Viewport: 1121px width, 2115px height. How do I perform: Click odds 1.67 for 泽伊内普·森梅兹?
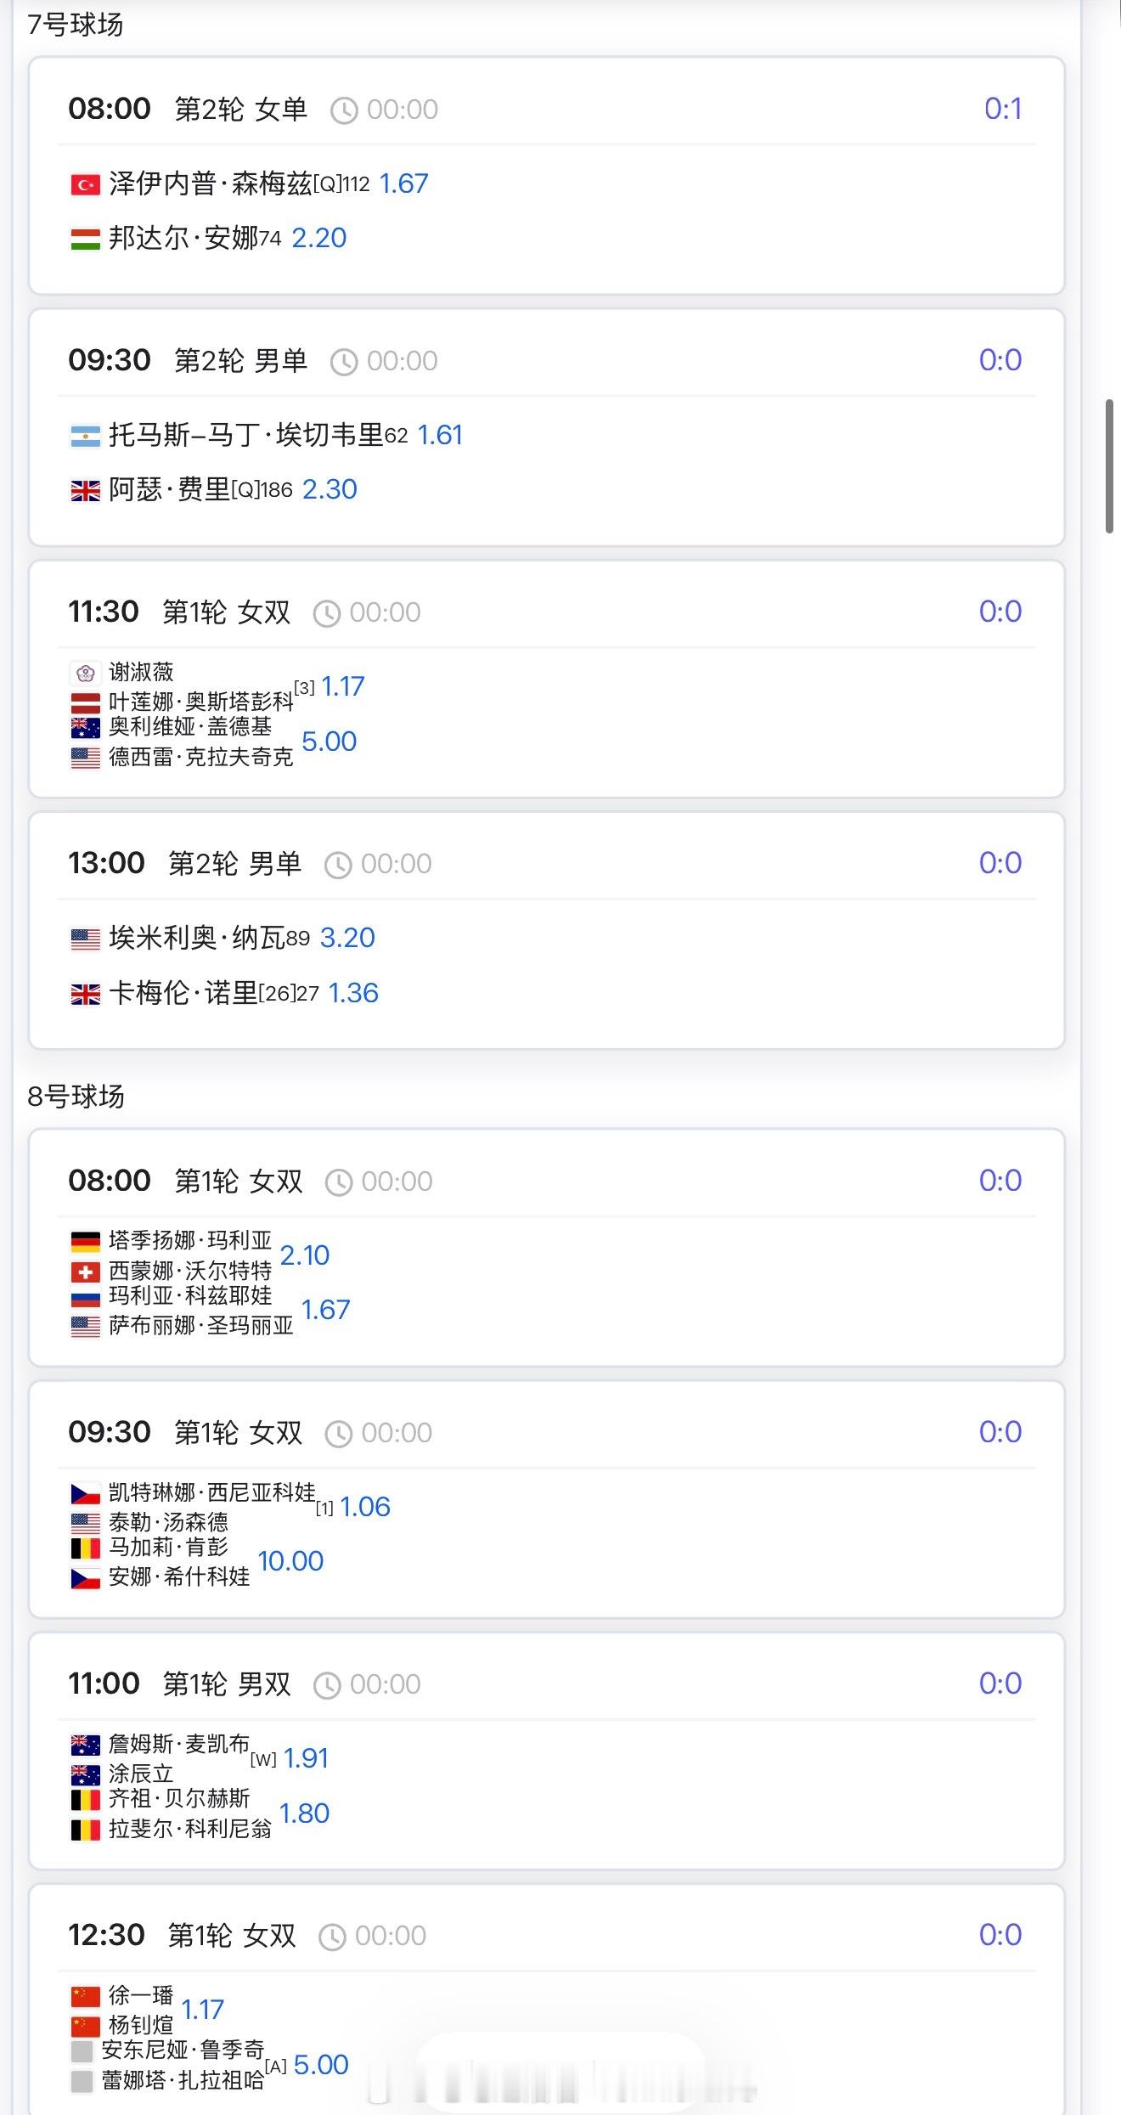[403, 183]
